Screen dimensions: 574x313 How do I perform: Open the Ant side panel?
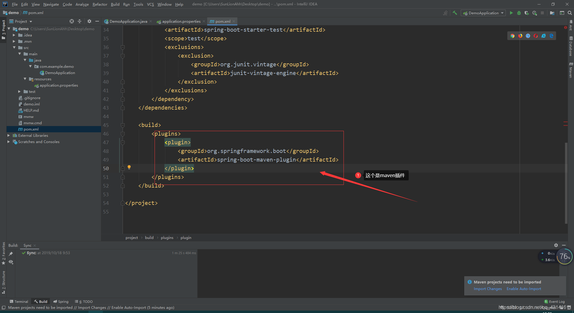pos(571,25)
